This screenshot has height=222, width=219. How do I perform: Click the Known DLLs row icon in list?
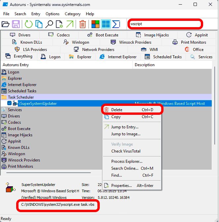(x=4, y=147)
